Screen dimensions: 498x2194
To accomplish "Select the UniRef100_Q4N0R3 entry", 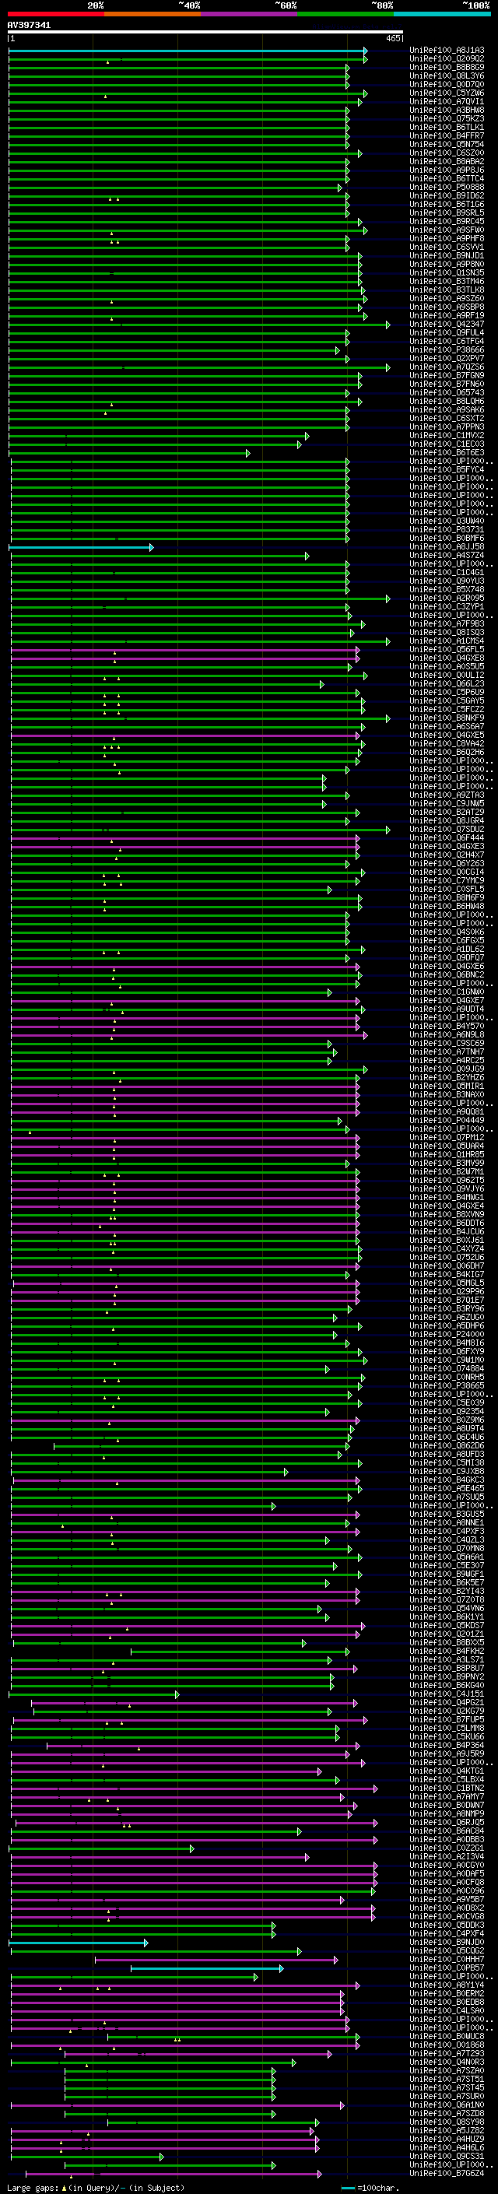I will point(447,2062).
